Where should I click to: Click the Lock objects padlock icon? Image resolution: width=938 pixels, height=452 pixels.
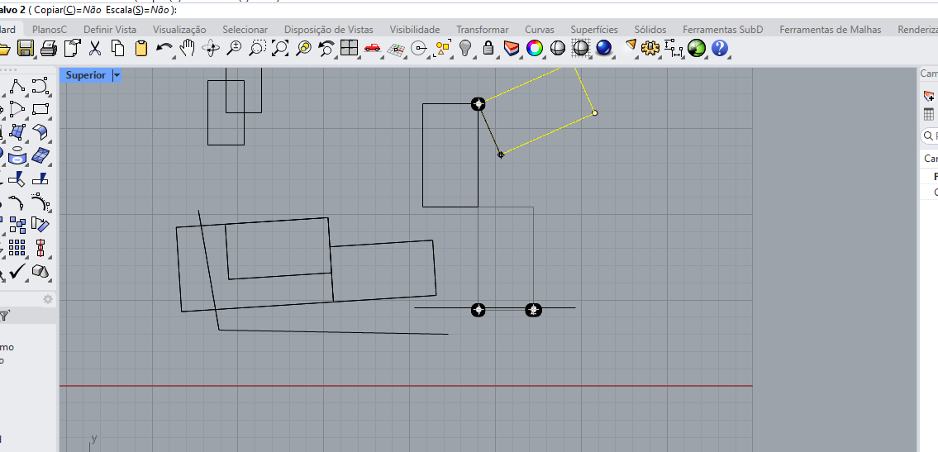[488, 48]
